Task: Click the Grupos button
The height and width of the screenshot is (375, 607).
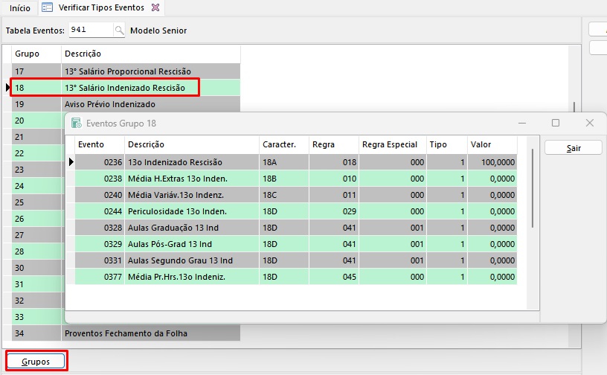Action: click(x=36, y=362)
